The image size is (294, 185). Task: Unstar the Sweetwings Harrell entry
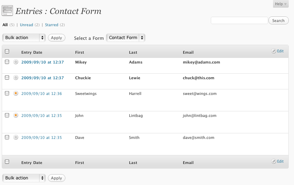[16, 93]
